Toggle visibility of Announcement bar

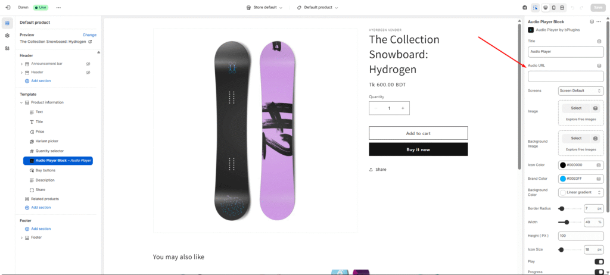pos(88,63)
